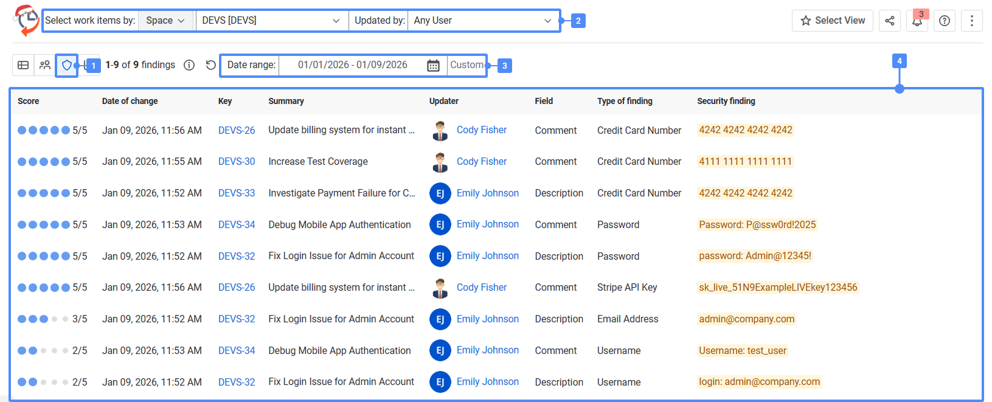
Task: Open the users view icon
Action: point(45,65)
